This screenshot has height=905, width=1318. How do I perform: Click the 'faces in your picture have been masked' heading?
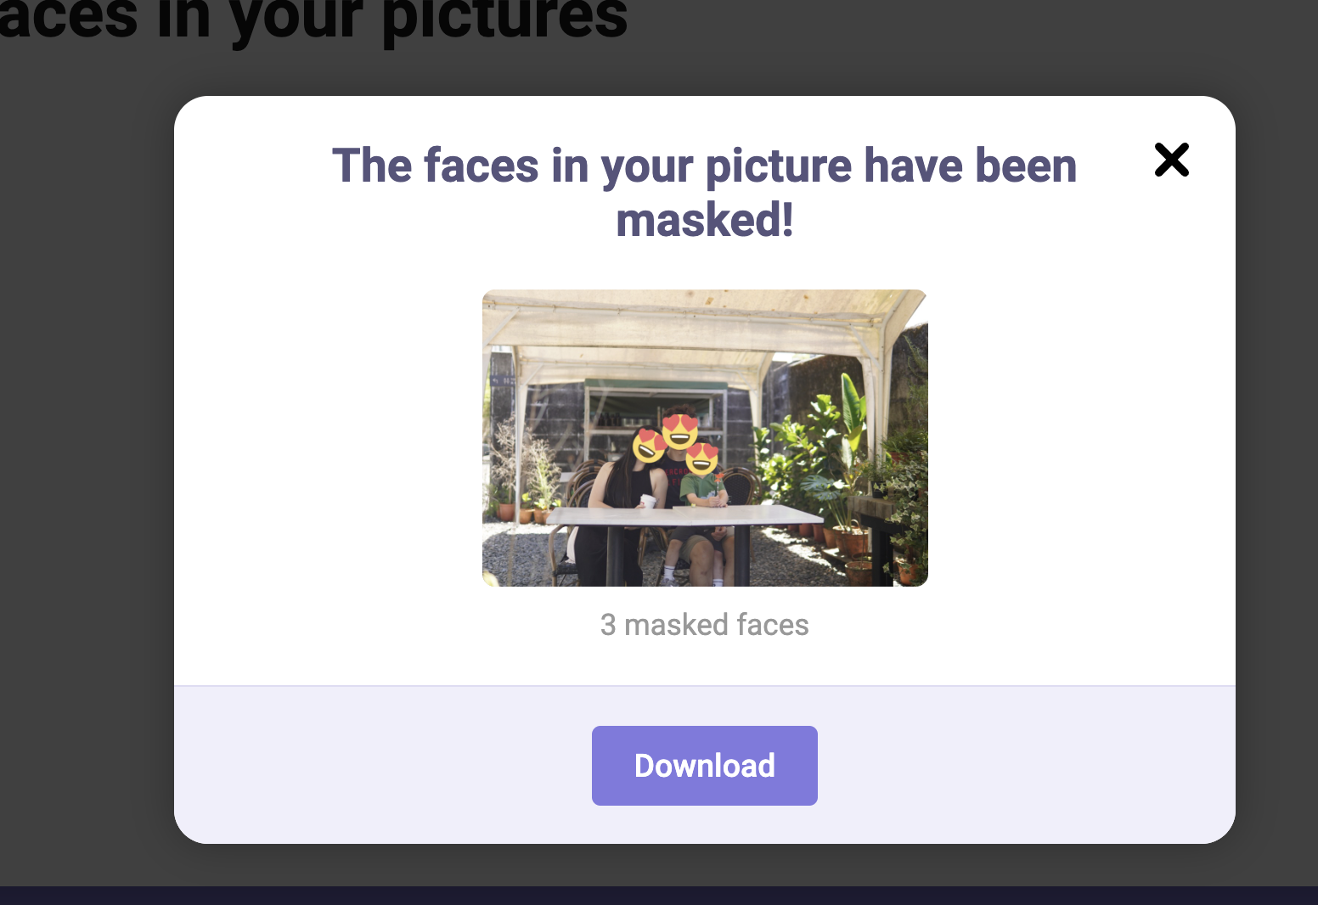click(x=704, y=192)
